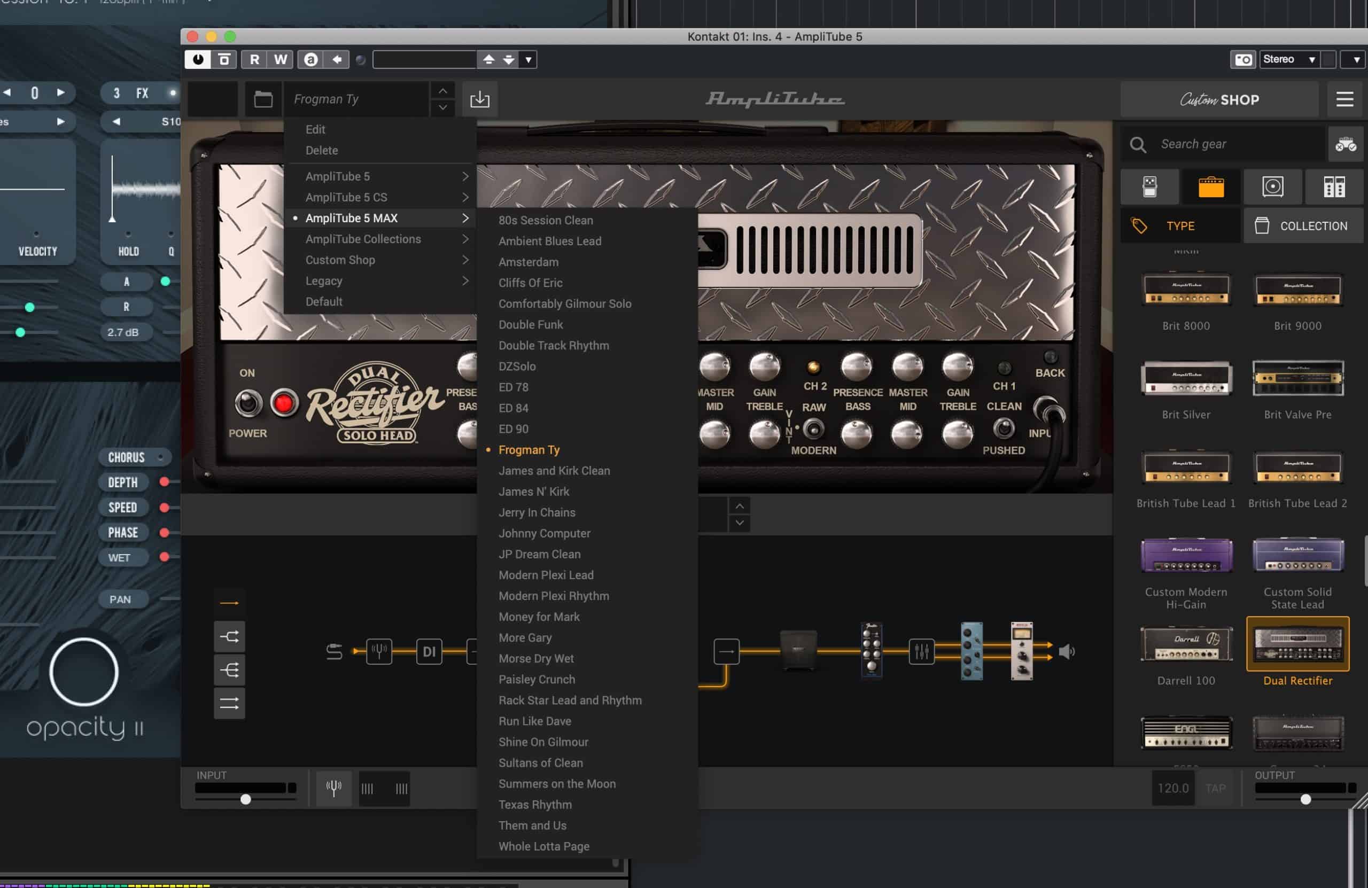Screen dimensions: 1368x888
Task: Open the AmpliTube preset folder browser
Action: pyautogui.click(x=263, y=99)
